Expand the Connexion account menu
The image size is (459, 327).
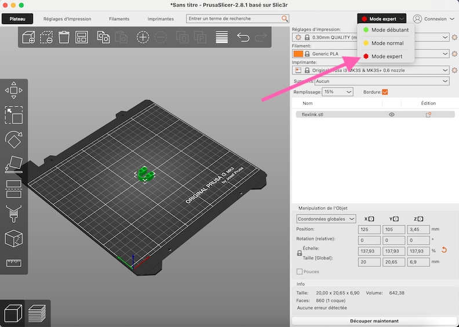tap(434, 19)
